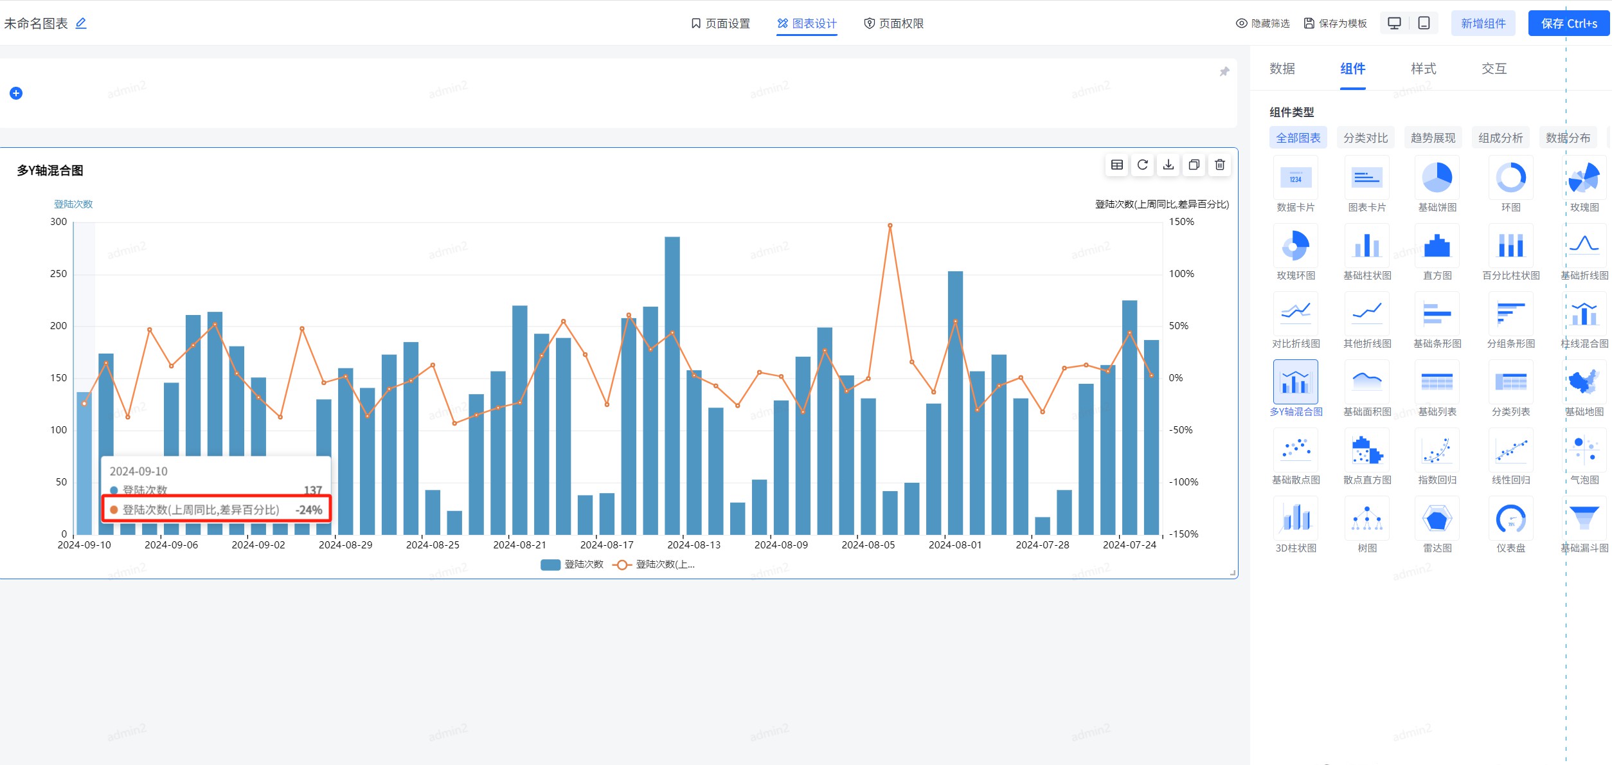Select the 多Y轴混合图 chart type
Screen dimensions: 1612x765
pos(1296,390)
